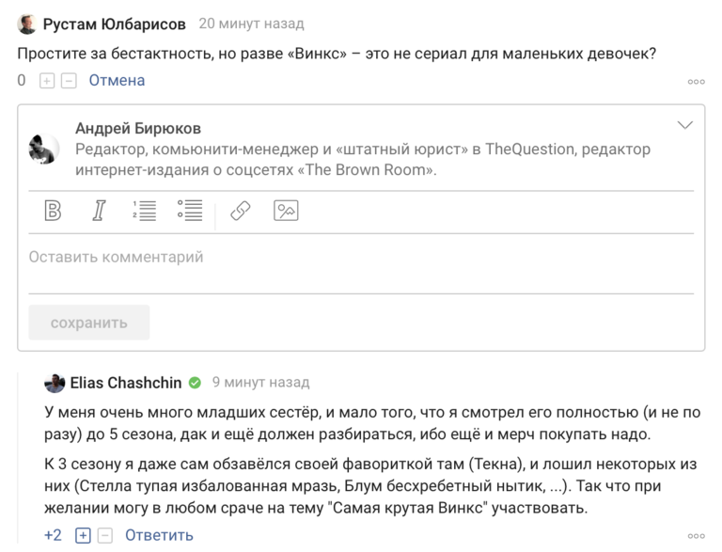Toggle bold formatting in comment editor

point(53,211)
